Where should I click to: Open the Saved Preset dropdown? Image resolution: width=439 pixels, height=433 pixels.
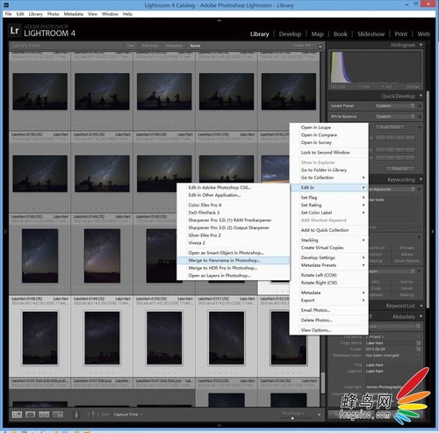(x=395, y=105)
